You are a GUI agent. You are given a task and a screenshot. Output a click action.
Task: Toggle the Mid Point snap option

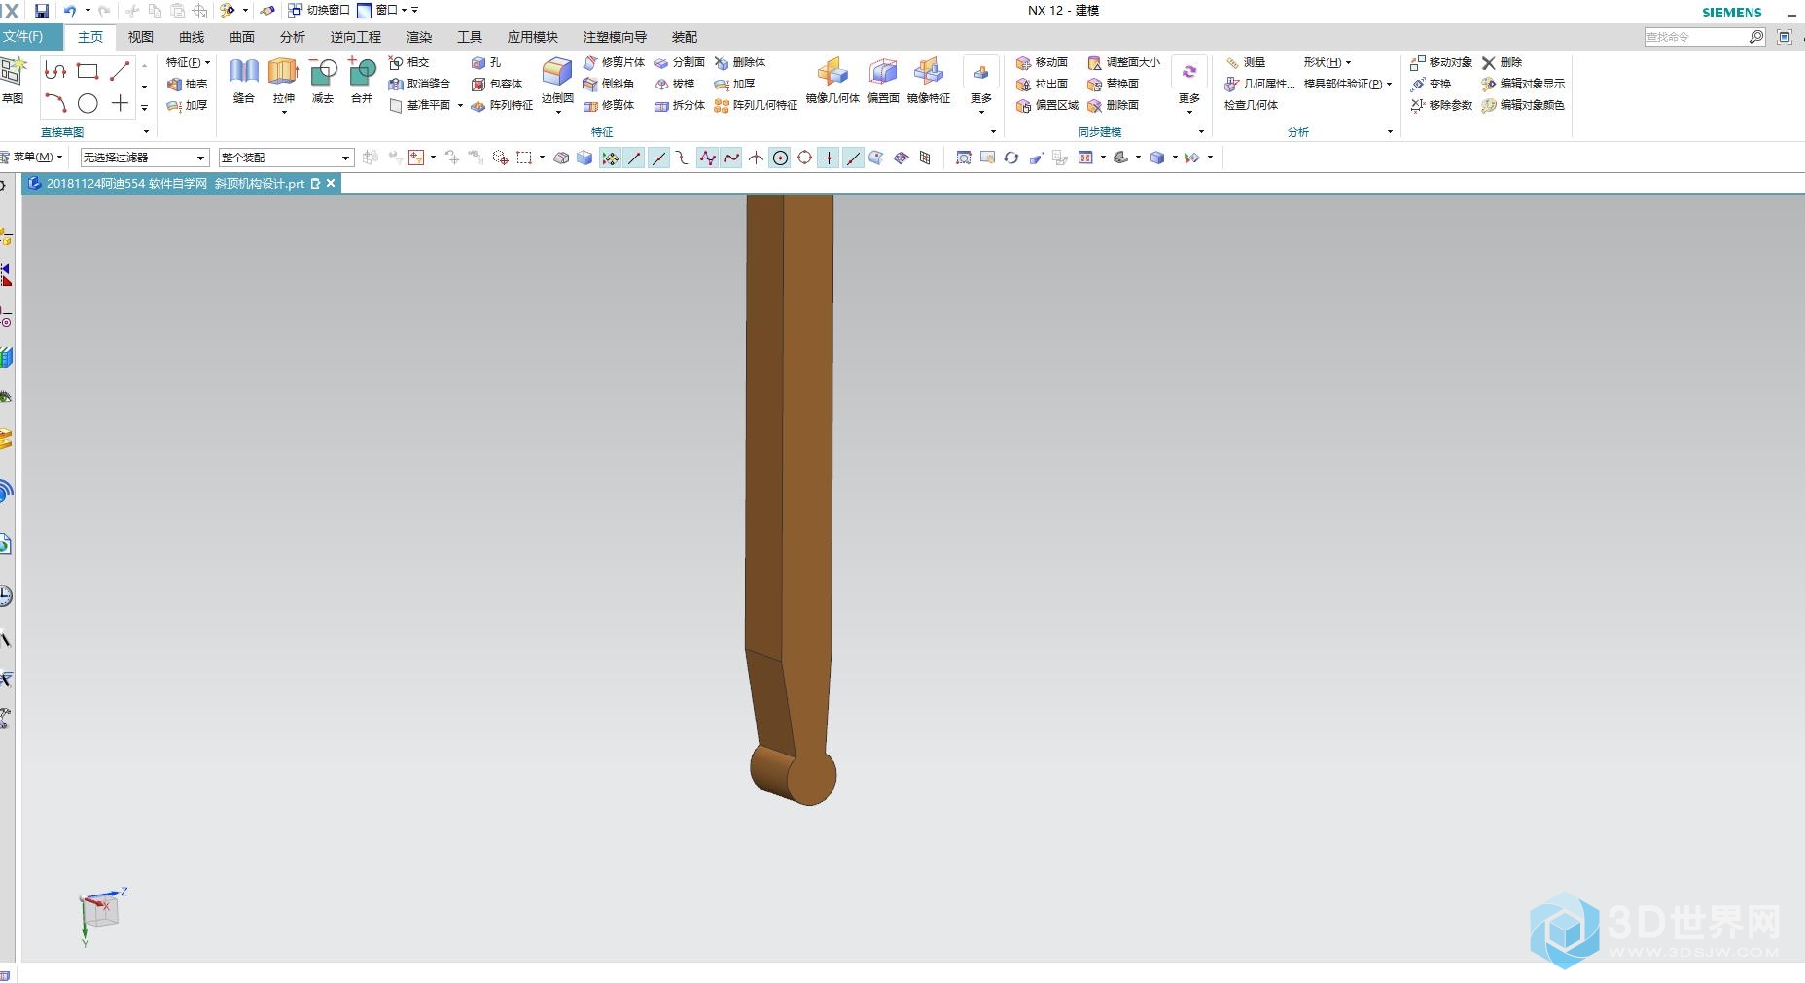point(658,158)
